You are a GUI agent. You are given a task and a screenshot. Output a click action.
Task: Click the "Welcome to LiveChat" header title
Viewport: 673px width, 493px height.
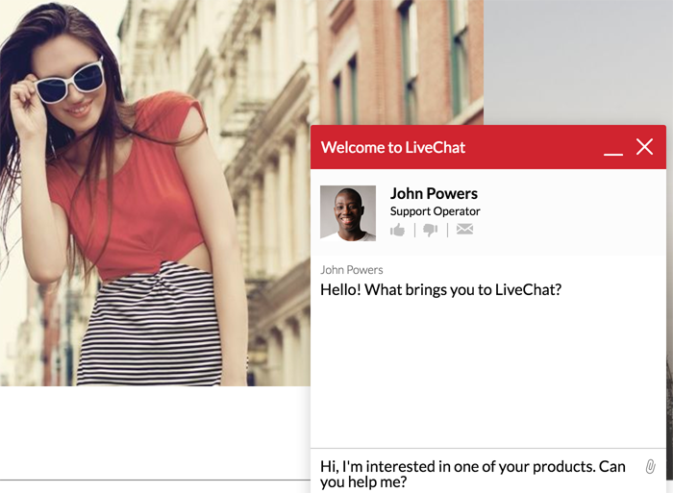tap(393, 148)
